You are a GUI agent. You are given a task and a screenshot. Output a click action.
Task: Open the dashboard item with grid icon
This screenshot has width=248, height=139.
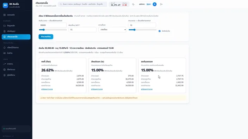pyautogui.click(x=16, y=15)
